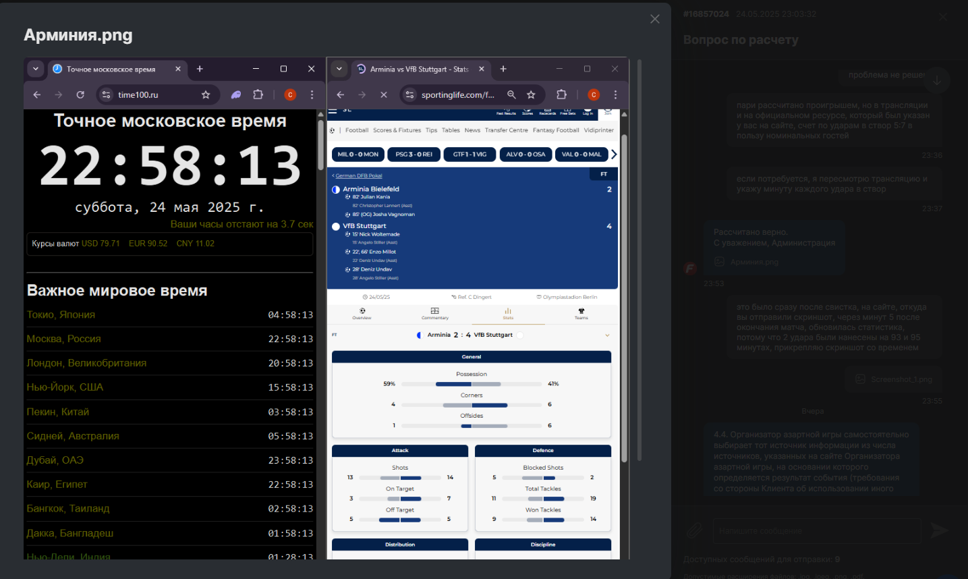This screenshot has height=579, width=968.
Task: Click the Corners stat bar
Action: pyautogui.click(x=472, y=405)
